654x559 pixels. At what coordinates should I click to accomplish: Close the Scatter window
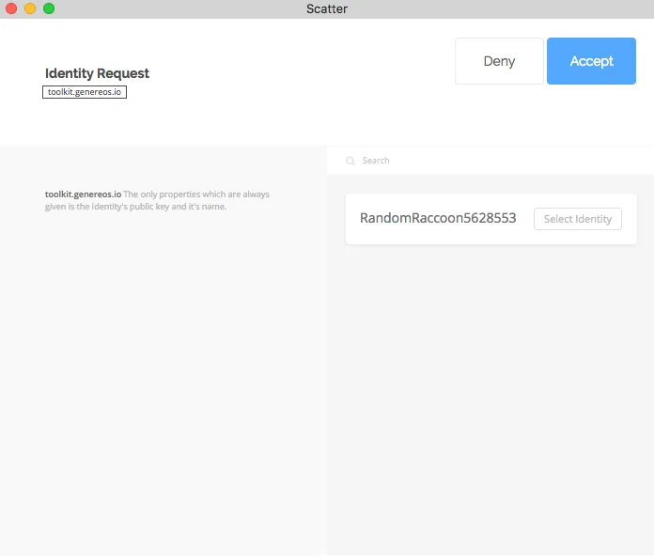pyautogui.click(x=11, y=8)
